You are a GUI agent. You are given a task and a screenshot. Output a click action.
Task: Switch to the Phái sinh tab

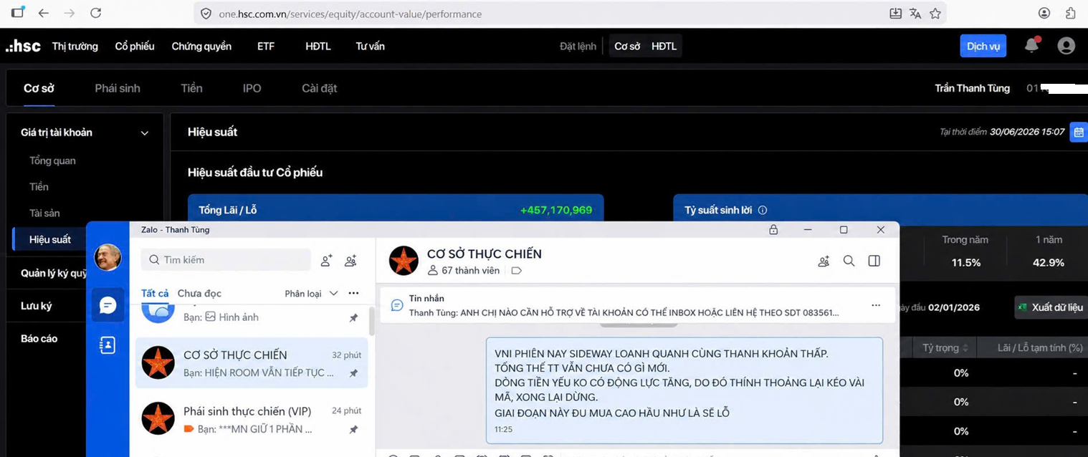click(x=118, y=88)
